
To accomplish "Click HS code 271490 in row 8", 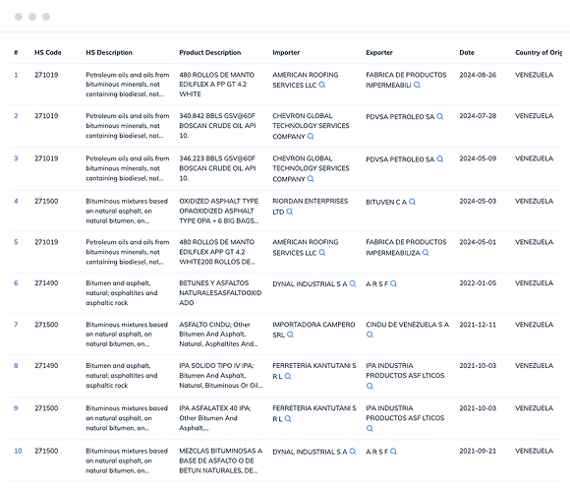I will pyautogui.click(x=46, y=365).
